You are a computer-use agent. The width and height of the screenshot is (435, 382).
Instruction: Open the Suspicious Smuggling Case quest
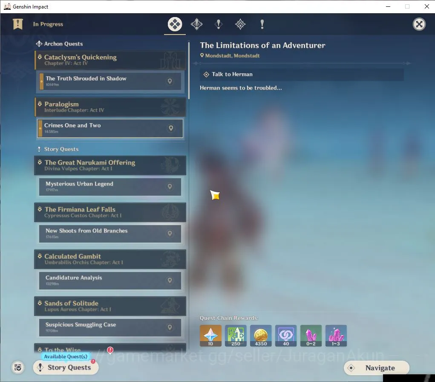(x=110, y=327)
